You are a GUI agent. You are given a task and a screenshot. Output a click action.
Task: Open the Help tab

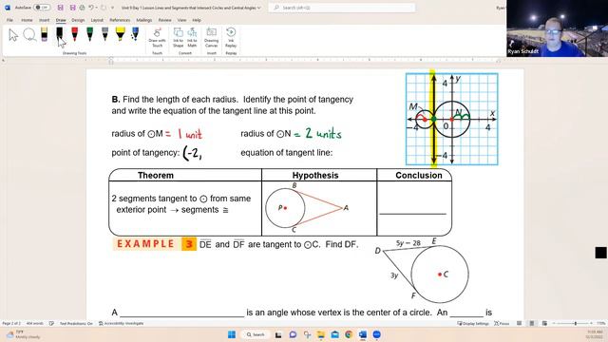coord(197,20)
